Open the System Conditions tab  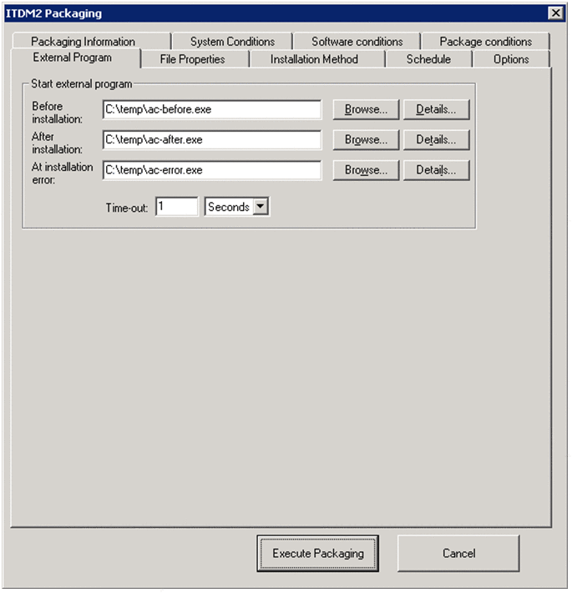(232, 41)
